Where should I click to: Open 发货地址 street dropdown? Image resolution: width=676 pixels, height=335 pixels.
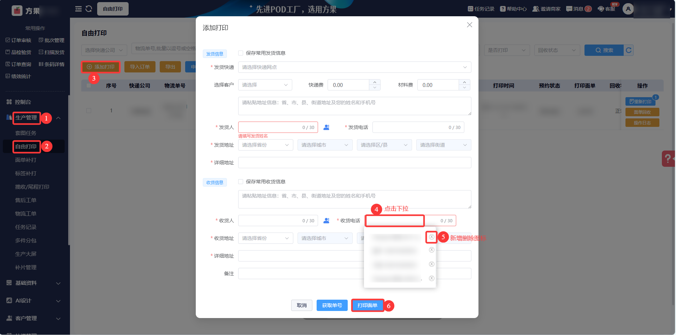443,145
